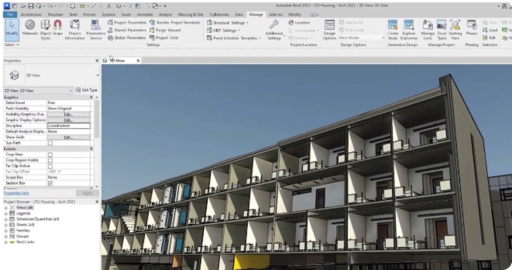Open Decal Types
This screenshot has height=270, width=512.
(x=442, y=30)
